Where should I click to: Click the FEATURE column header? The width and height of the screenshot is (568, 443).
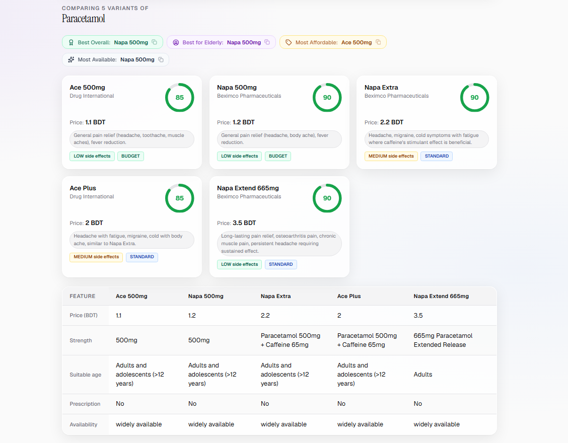(83, 297)
